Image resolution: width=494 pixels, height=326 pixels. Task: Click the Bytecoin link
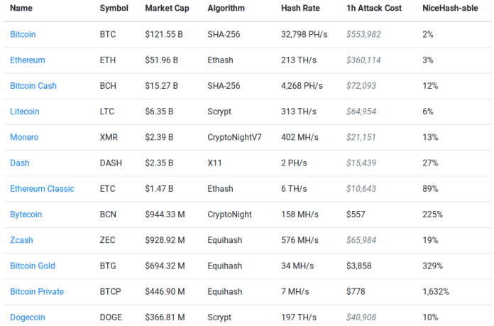point(26,214)
